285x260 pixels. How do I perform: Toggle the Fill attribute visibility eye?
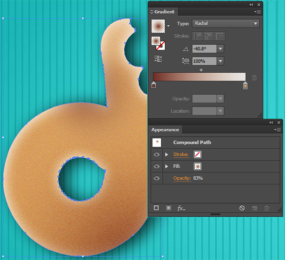tap(156, 166)
